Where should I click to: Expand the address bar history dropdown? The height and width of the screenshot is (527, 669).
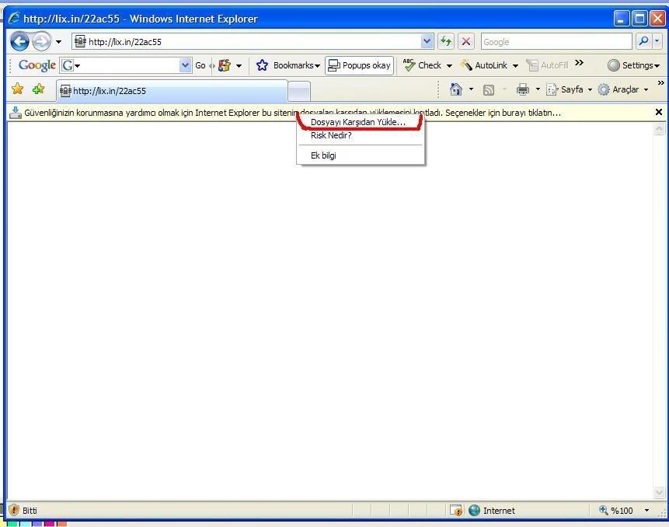pos(427,42)
